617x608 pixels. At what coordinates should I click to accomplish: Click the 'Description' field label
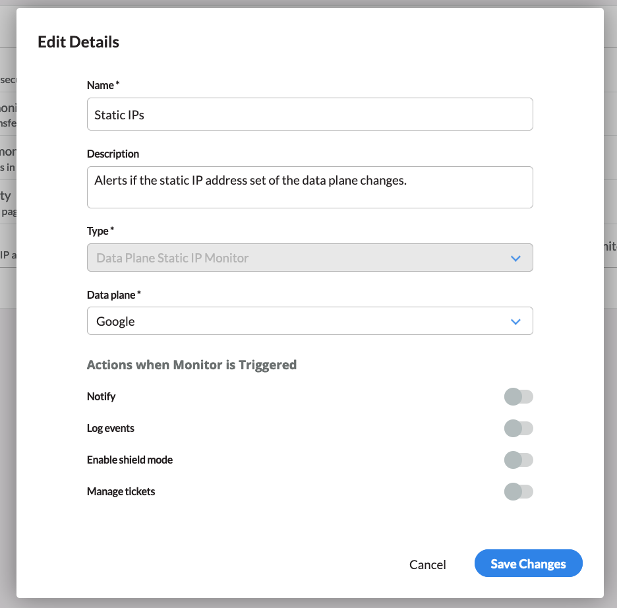point(113,154)
